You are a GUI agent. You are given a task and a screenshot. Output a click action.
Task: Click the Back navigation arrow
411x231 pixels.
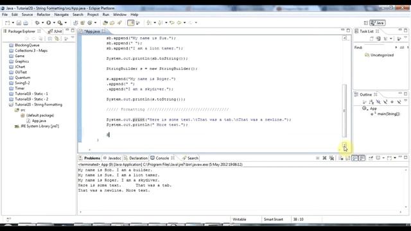tap(179, 23)
